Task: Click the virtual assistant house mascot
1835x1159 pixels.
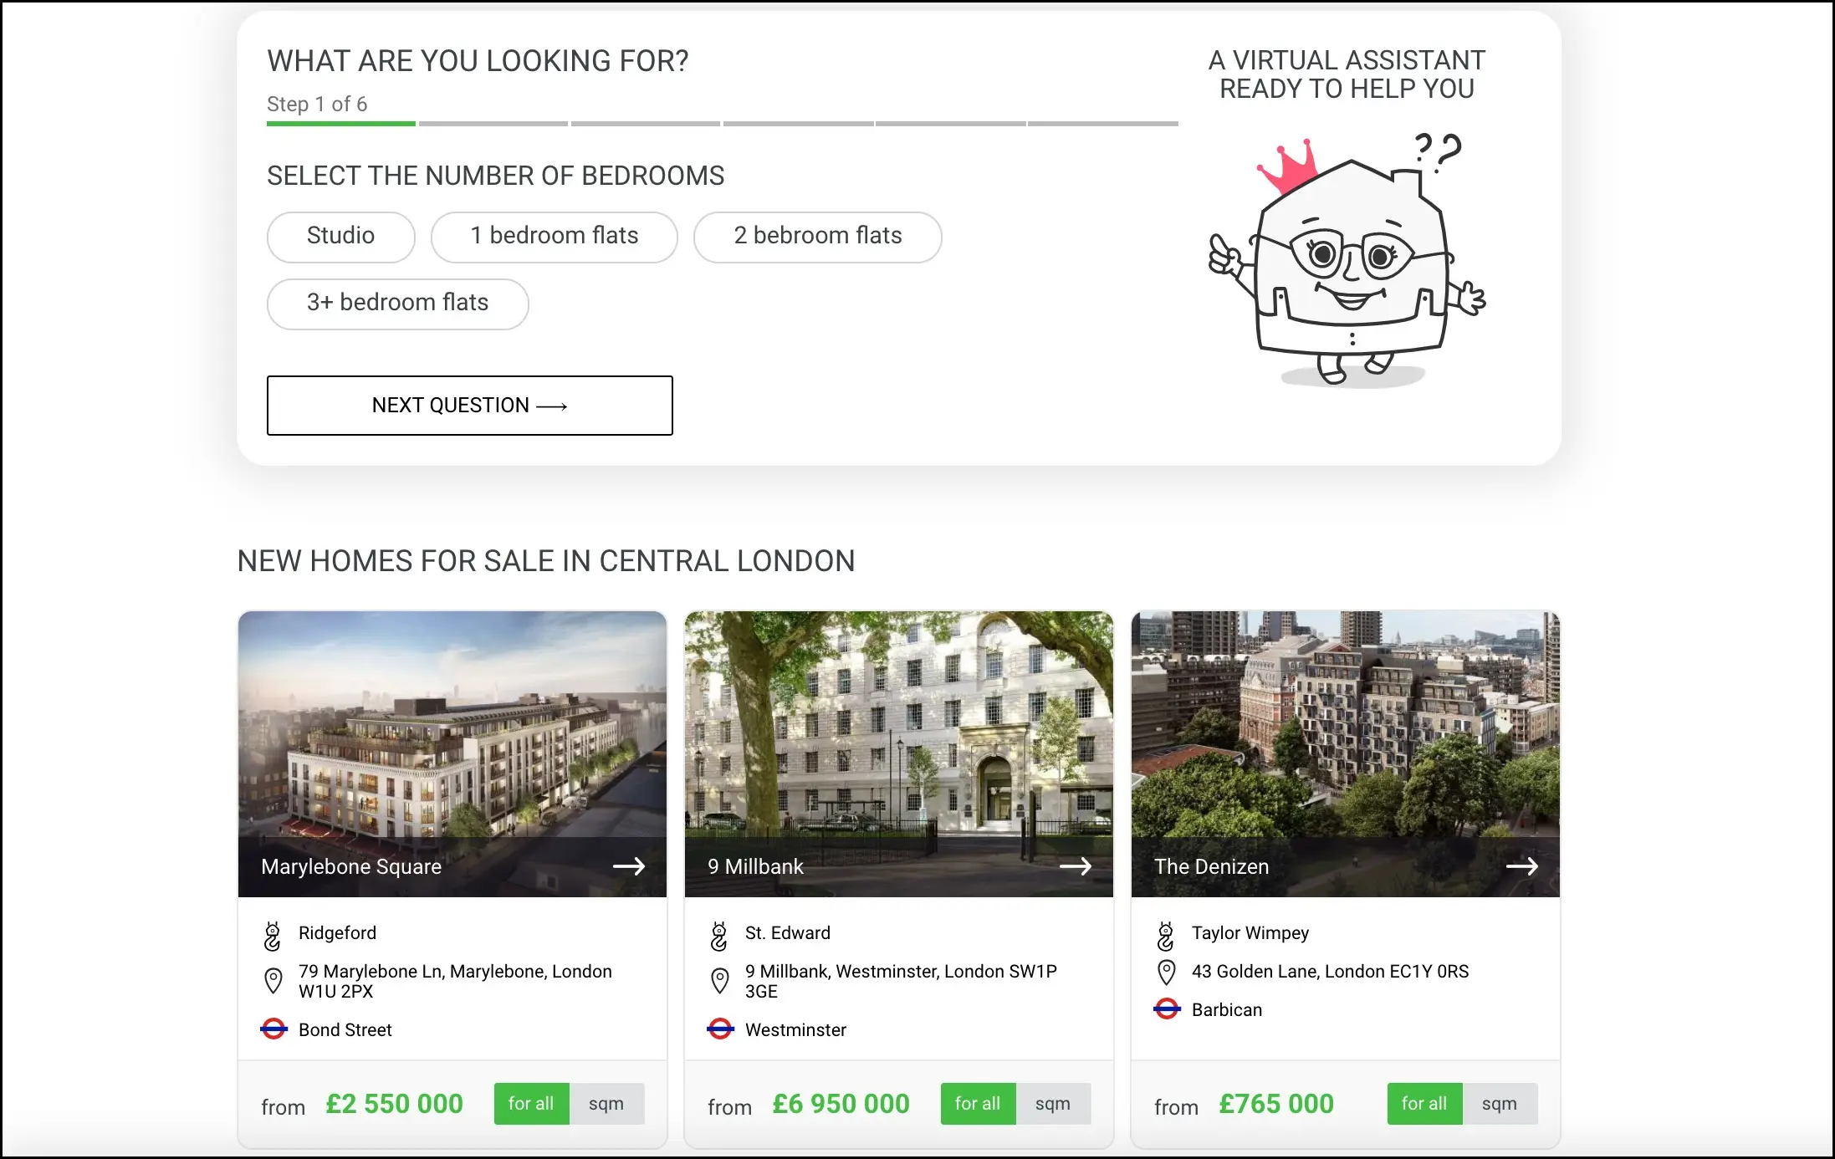Action: [1347, 259]
